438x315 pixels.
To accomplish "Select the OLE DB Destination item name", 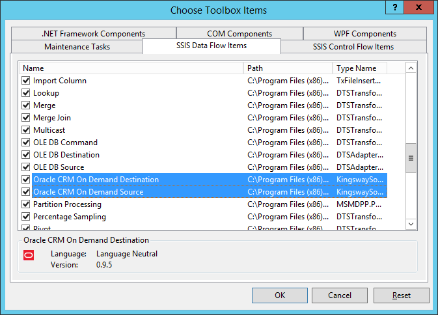I will pos(66,155).
